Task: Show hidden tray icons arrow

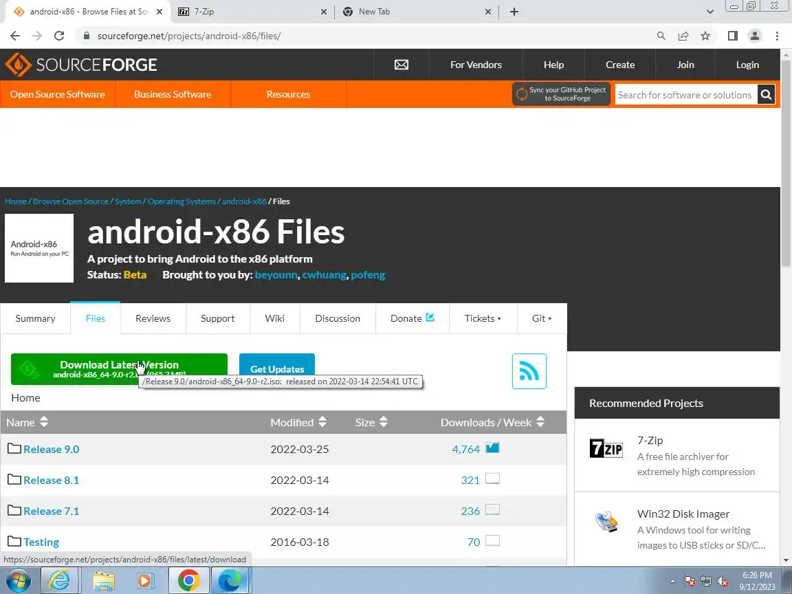Action: [672, 582]
